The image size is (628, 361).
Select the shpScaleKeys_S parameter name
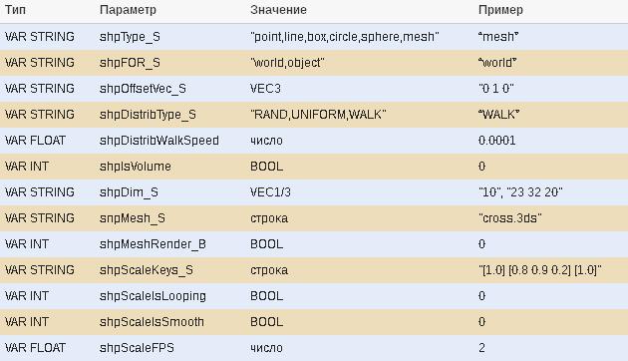pyautogui.click(x=147, y=270)
